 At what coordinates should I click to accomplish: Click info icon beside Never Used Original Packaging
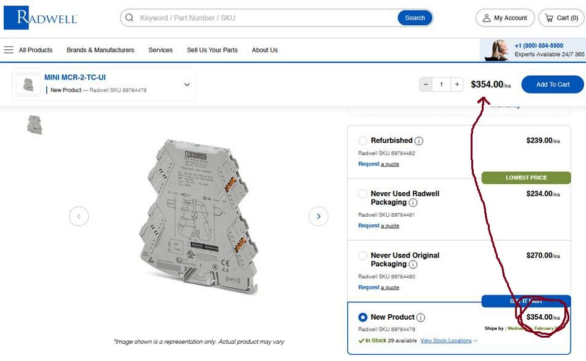click(413, 264)
